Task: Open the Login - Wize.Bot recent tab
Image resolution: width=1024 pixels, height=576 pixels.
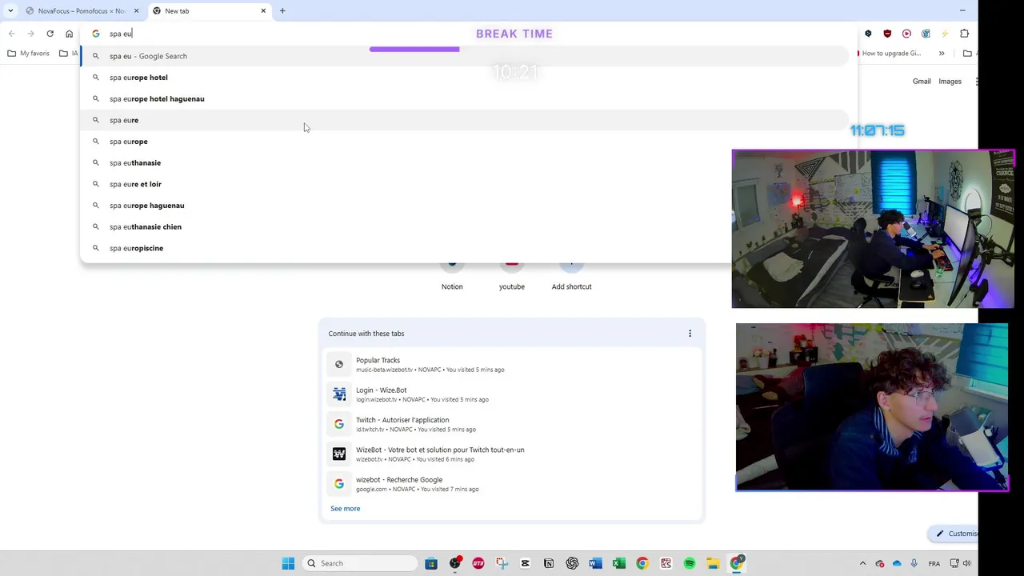Action: tap(512, 394)
